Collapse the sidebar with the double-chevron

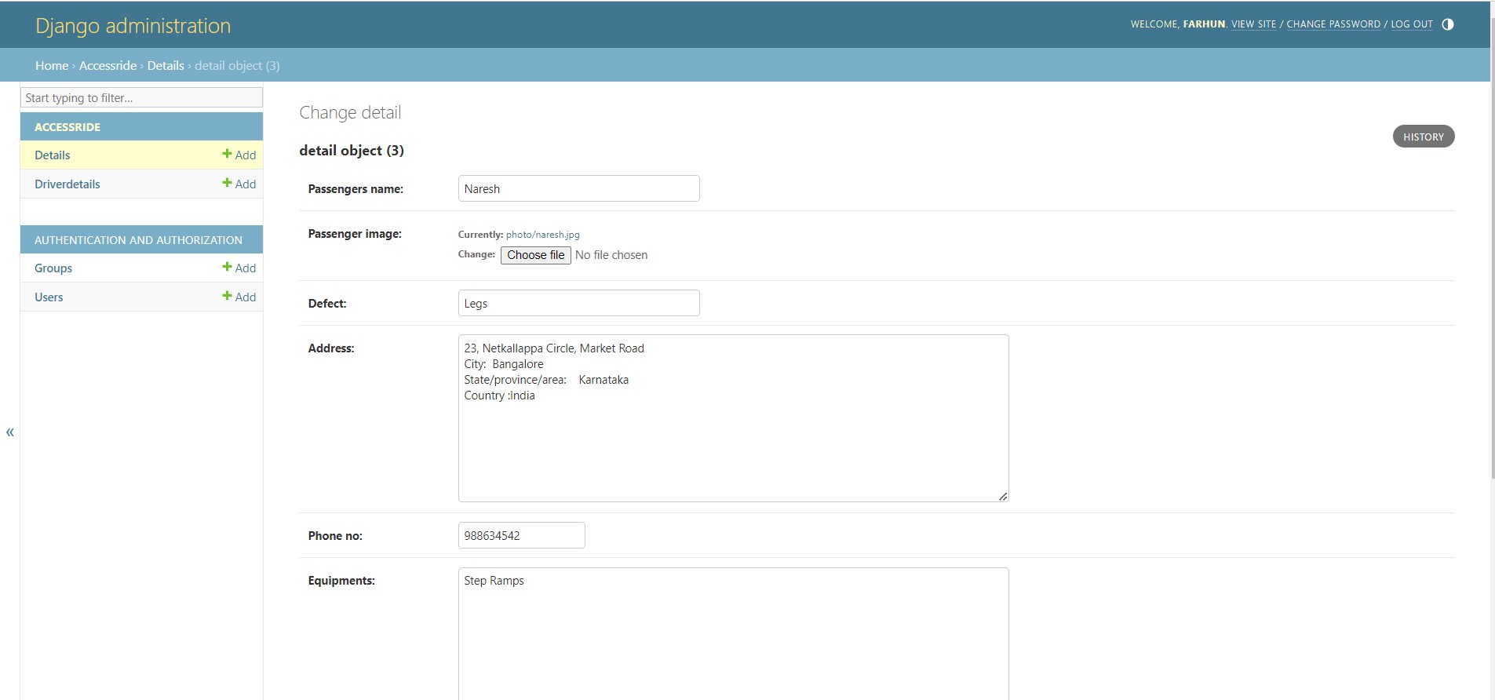[x=10, y=432]
